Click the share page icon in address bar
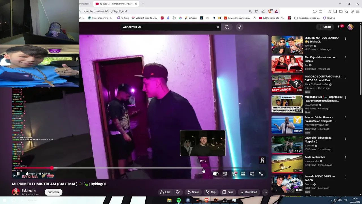This screenshot has width=362, height=204. pos(263,11)
